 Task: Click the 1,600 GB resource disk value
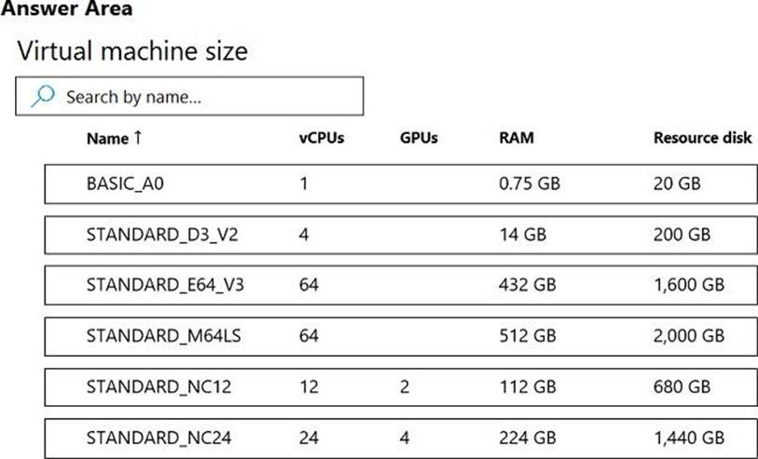(x=689, y=284)
